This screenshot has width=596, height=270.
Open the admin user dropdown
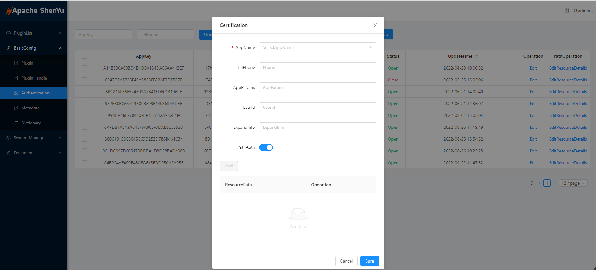tap(584, 11)
